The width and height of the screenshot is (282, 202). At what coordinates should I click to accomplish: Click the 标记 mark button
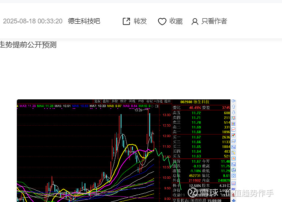(150, 101)
